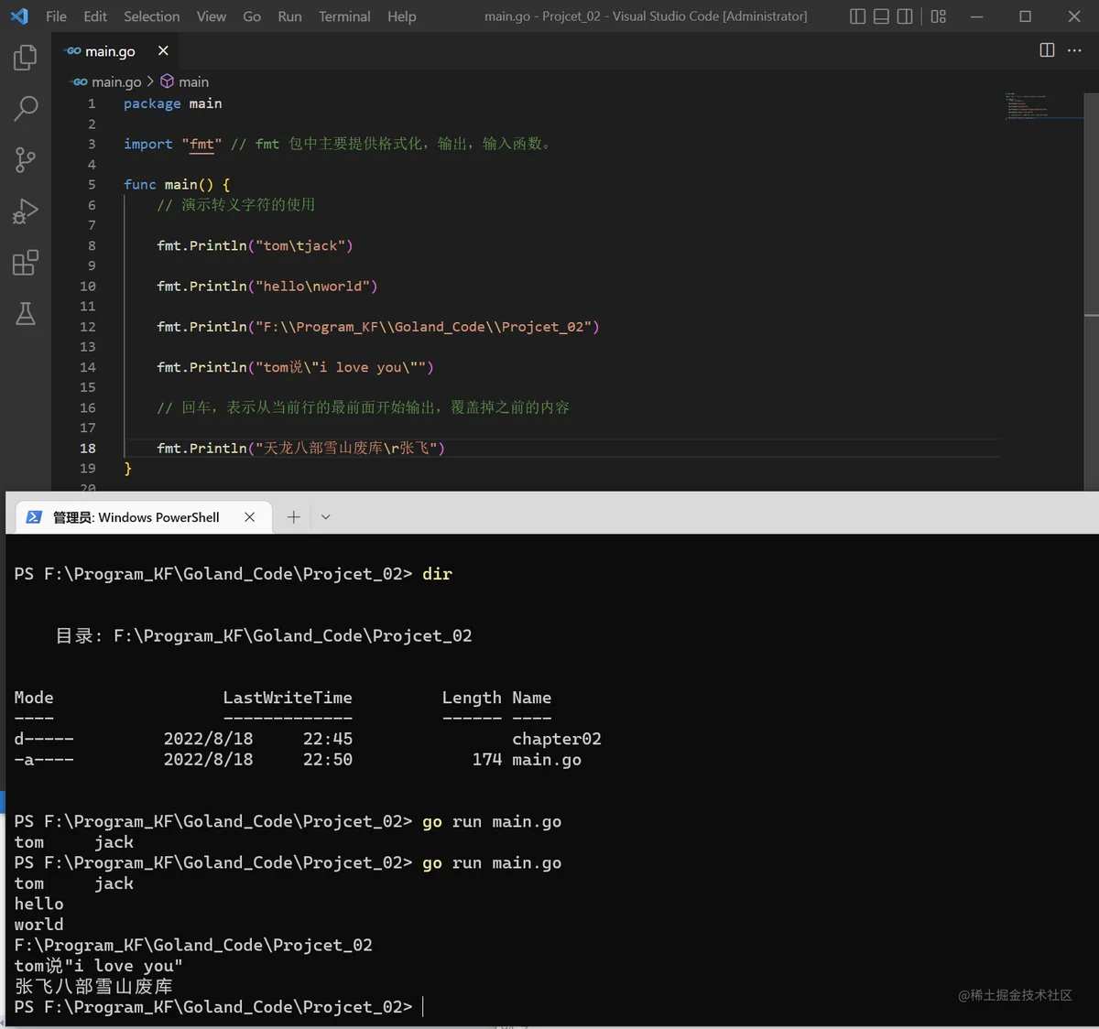The height and width of the screenshot is (1029, 1099).
Task: Open the Explorer view in activity bar
Action: coord(26,59)
